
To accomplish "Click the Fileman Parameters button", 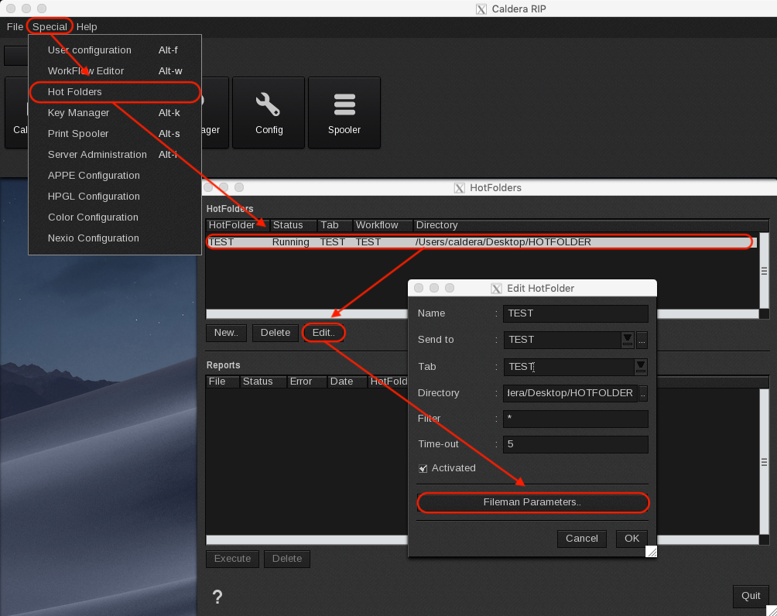I will (x=532, y=502).
